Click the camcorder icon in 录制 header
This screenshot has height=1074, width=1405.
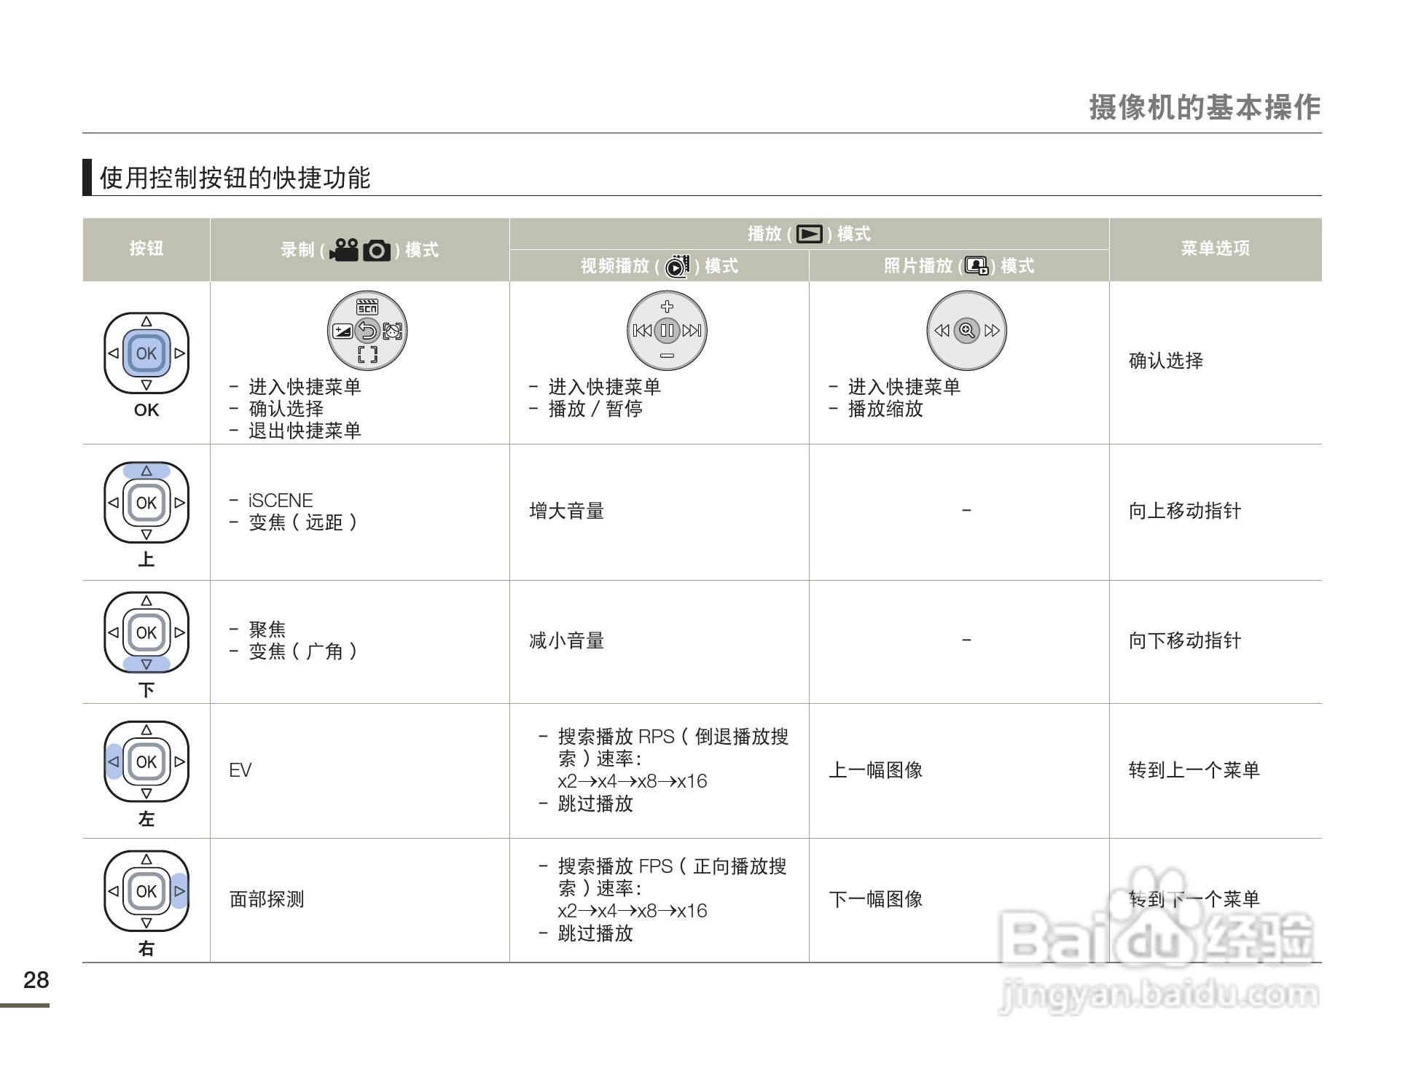(344, 250)
